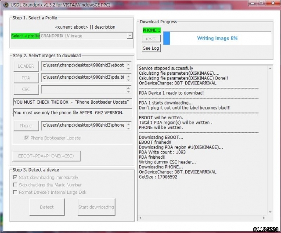
Task: Toggle the Phone Bootloader Update checkbox
Action: 26,138
